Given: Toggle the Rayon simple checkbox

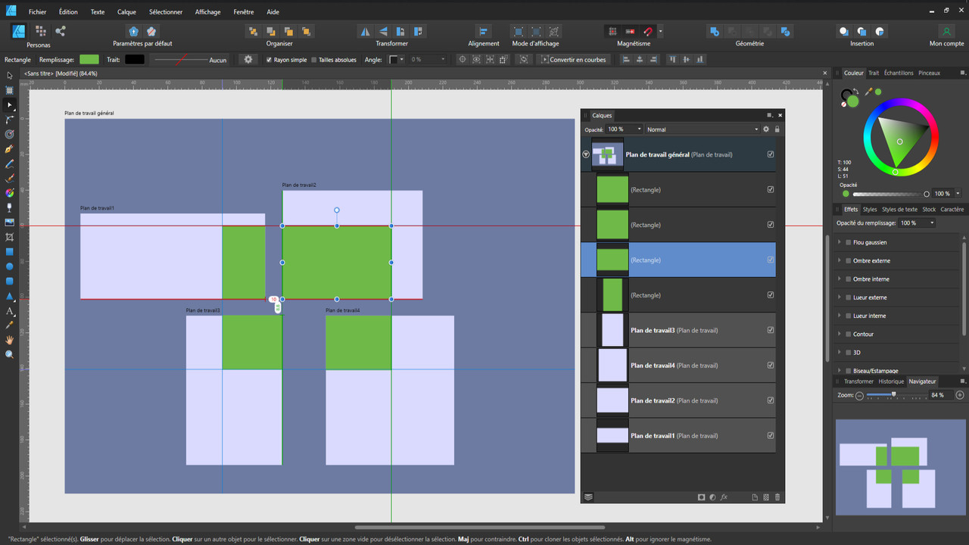Looking at the screenshot, I should (x=269, y=60).
